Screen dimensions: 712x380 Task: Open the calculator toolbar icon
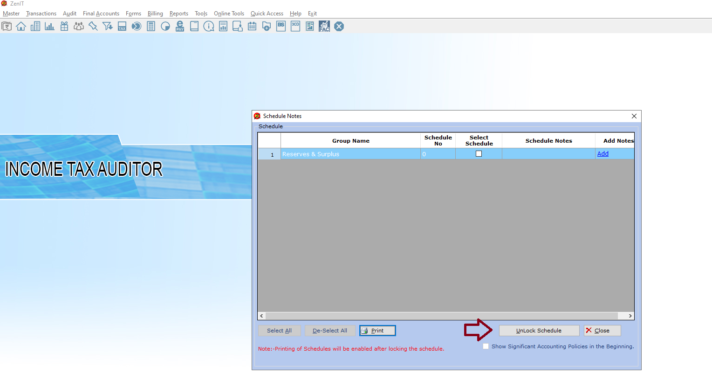click(x=151, y=27)
